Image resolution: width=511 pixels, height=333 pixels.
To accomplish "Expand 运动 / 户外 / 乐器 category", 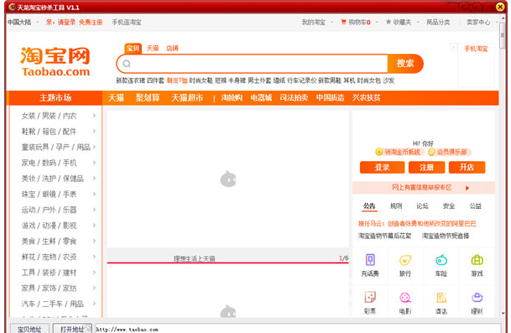I will click(94, 210).
